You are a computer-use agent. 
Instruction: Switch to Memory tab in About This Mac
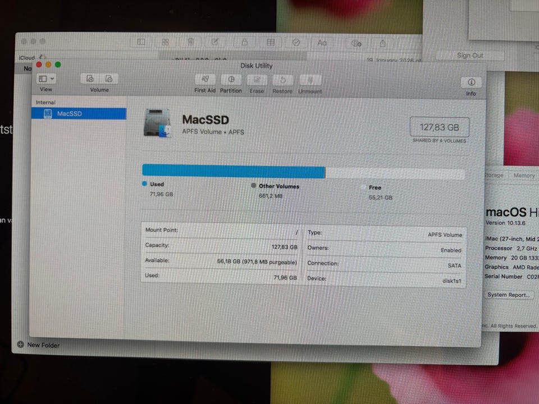pyautogui.click(x=524, y=175)
